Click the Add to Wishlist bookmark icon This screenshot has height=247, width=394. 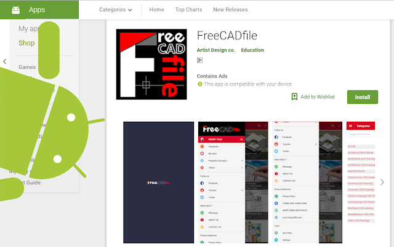(294, 97)
